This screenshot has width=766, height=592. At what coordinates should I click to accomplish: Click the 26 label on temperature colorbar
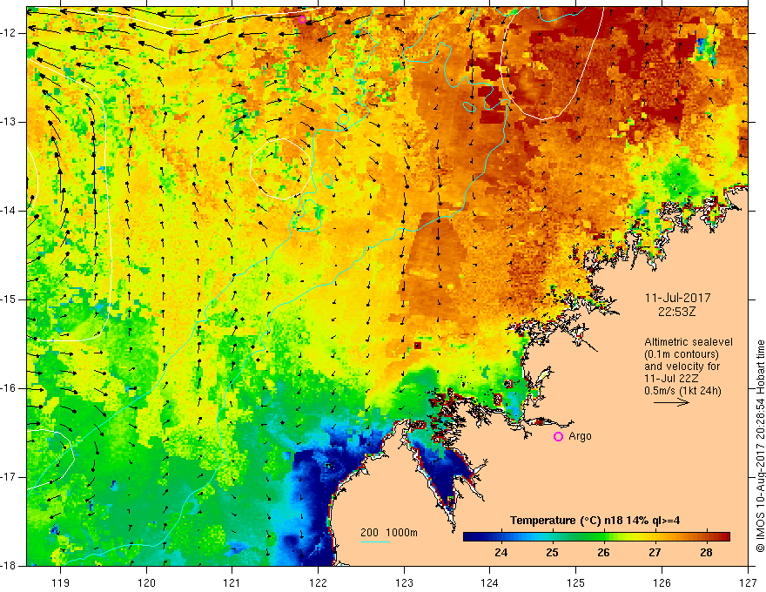603,553
